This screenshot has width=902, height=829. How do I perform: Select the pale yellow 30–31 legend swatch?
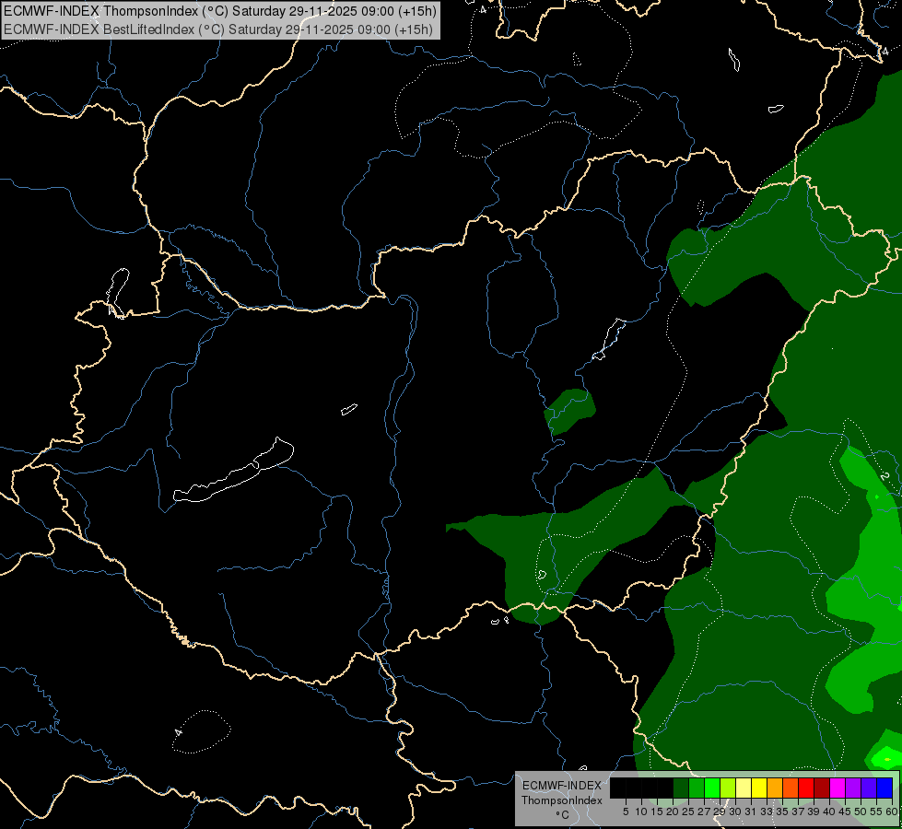point(744,788)
